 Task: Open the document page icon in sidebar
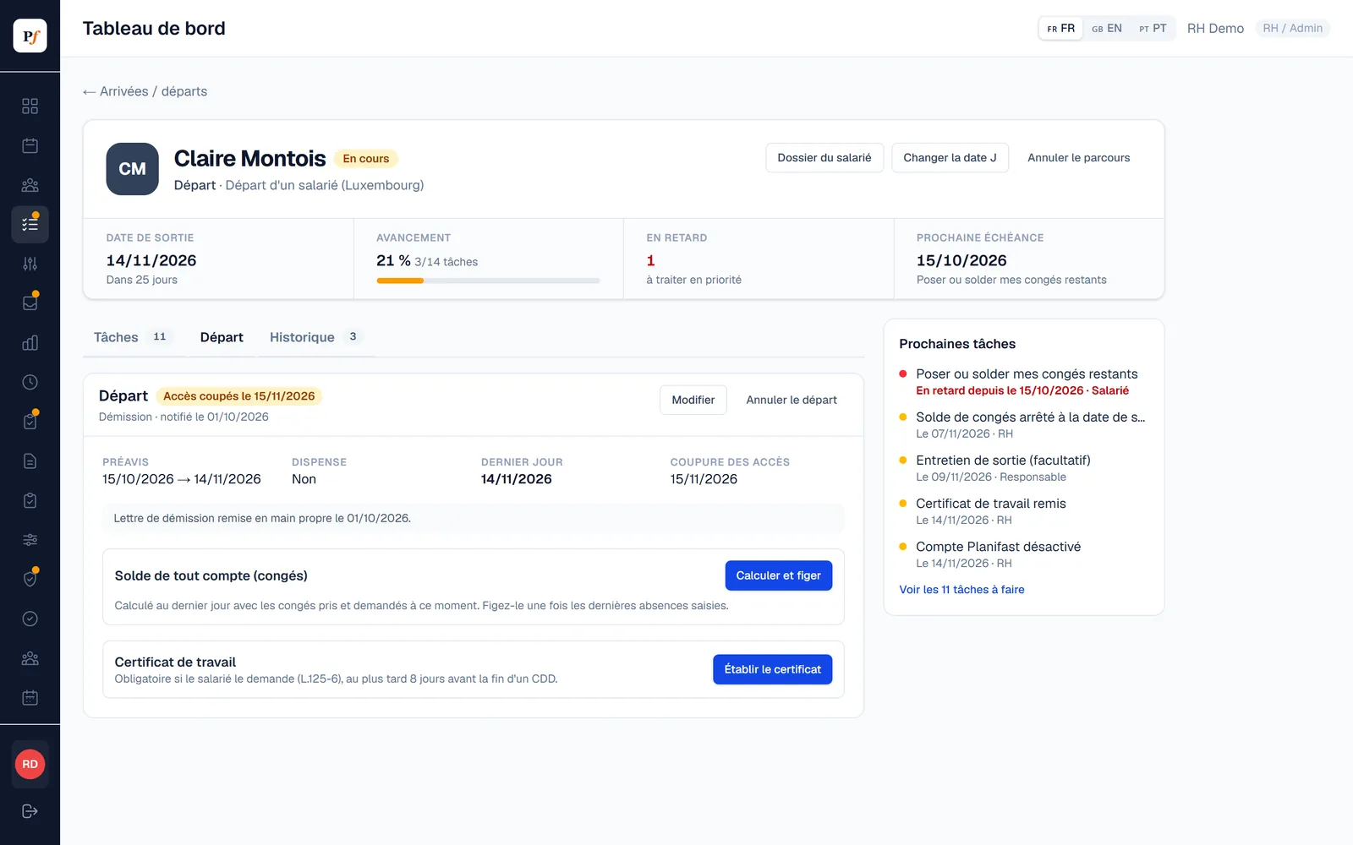[x=30, y=461]
